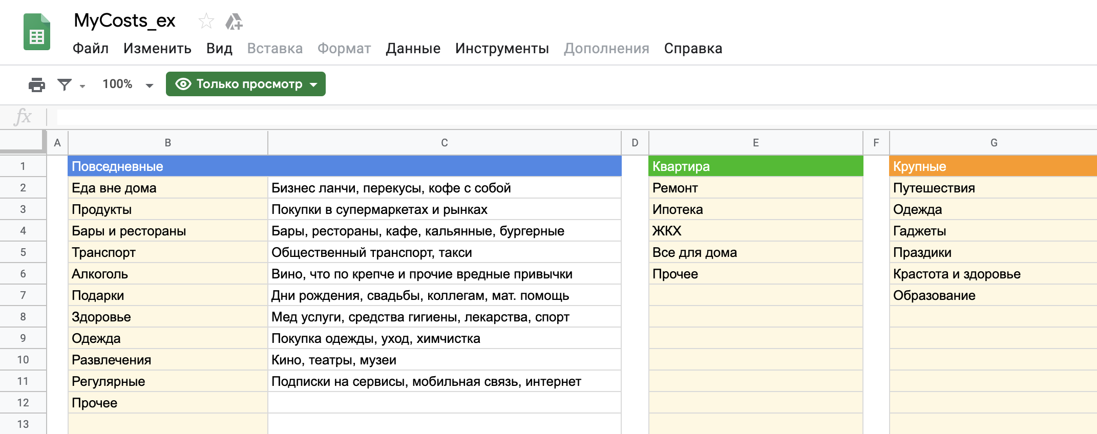The height and width of the screenshot is (434, 1097).
Task: Open the Инструменты menu
Action: 502,49
